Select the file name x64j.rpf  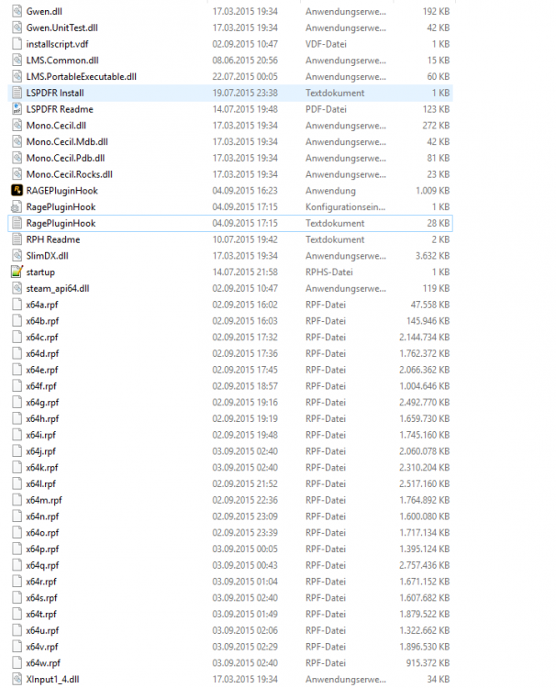pos(40,451)
